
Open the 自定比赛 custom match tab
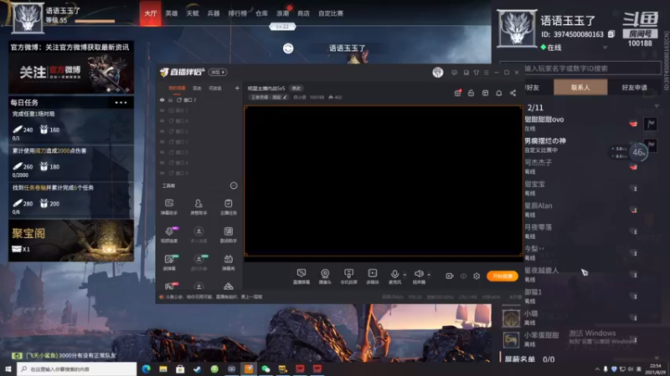point(331,13)
